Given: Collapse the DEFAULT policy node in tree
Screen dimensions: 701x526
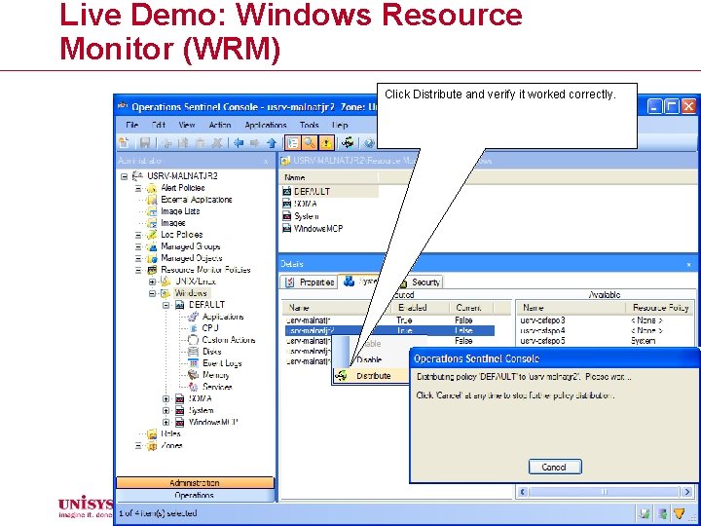Looking at the screenshot, I should (166, 306).
